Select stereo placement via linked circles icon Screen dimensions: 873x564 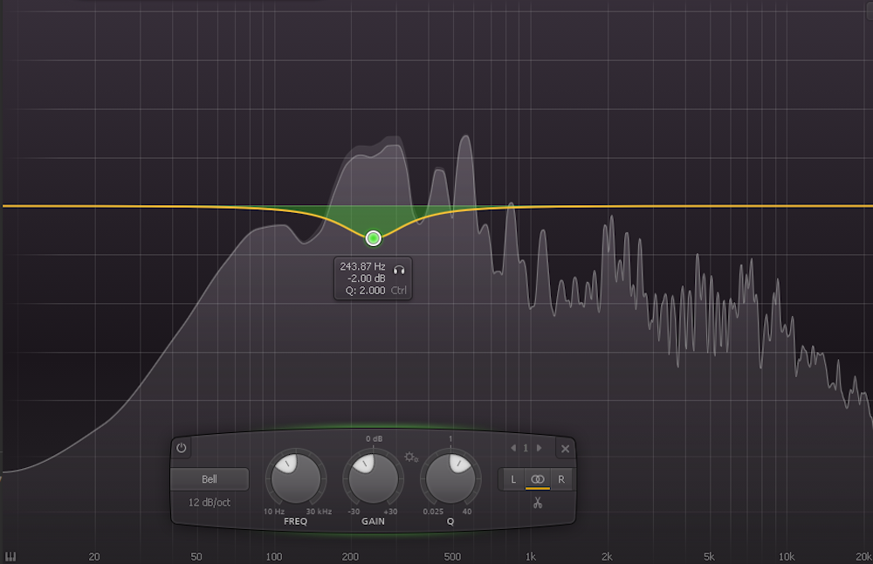[537, 479]
